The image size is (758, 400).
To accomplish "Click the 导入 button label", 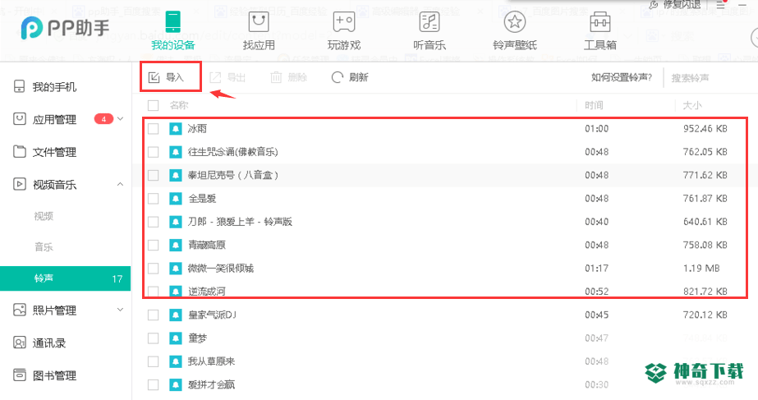I will (x=175, y=77).
